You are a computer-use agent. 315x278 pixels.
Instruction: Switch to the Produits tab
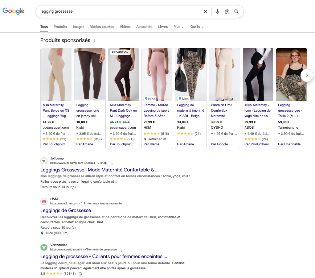click(60, 27)
